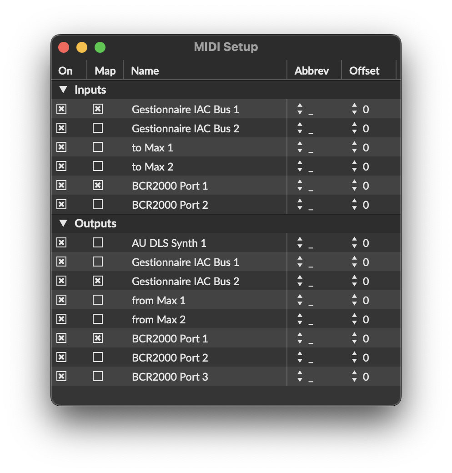
Task: Turn off input BCR2000 Port 2
Action: 61,205
